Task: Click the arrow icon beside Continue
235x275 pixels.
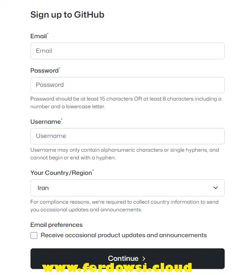Action: click(x=144, y=259)
